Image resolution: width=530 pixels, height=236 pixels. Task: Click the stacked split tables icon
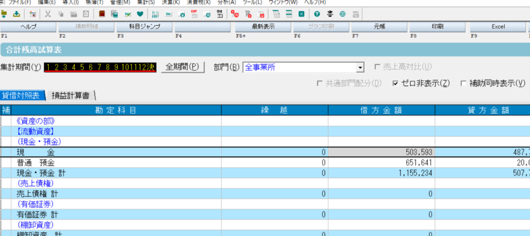coord(289,14)
